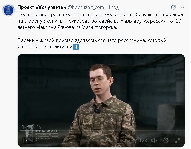
Task: Select the wing emblem beside the ХОЧУ ЖИТЬ text
Action: pos(28,131)
